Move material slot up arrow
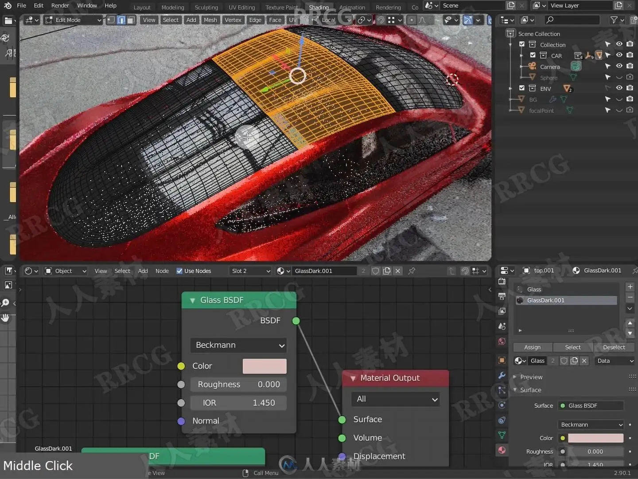 [x=630, y=323]
